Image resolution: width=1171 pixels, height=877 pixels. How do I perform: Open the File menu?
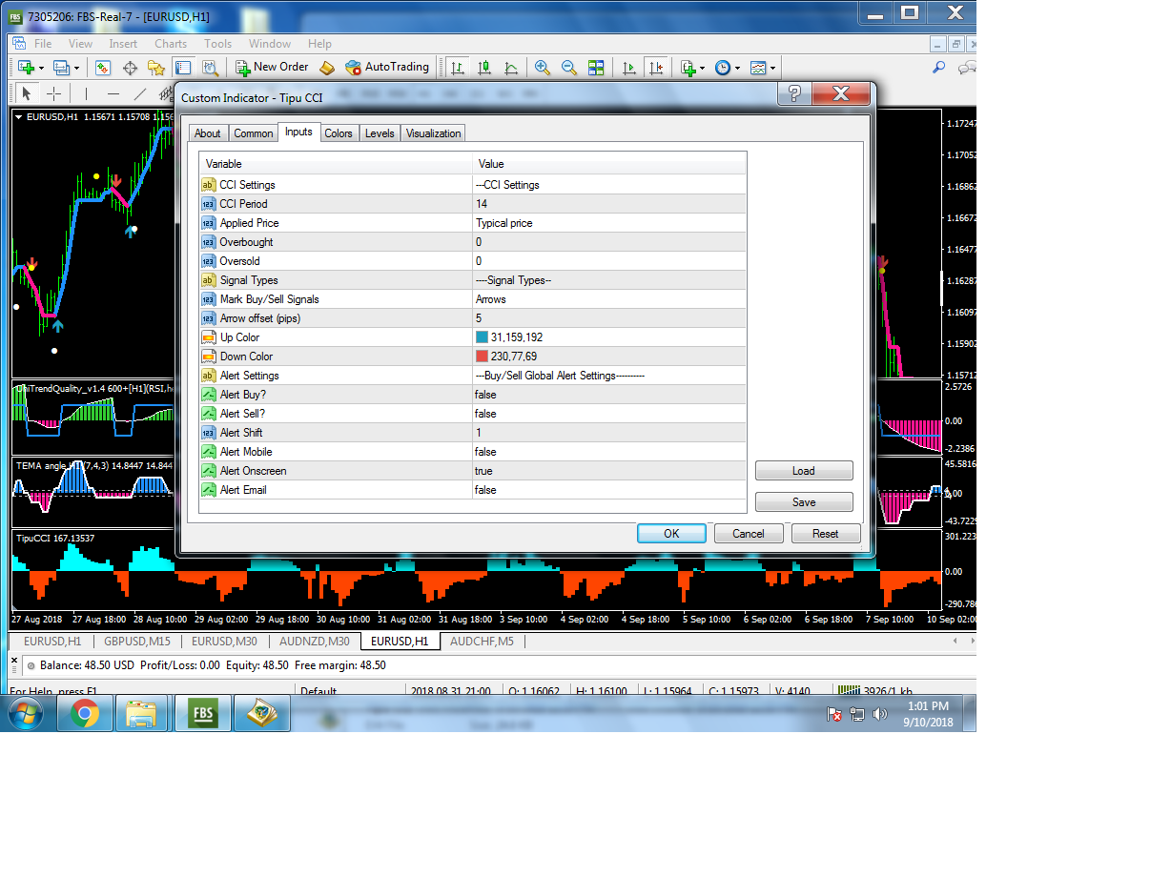[43, 44]
